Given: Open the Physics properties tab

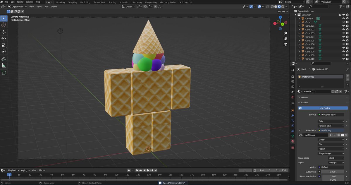Looking at the screenshot, I should (x=293, y=126).
